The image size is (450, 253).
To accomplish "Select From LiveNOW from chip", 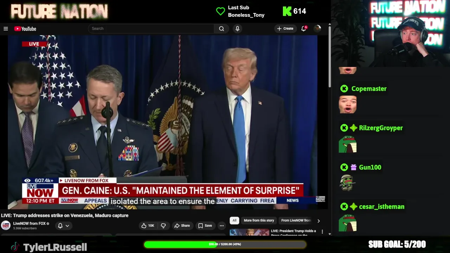I will (x=296, y=220).
